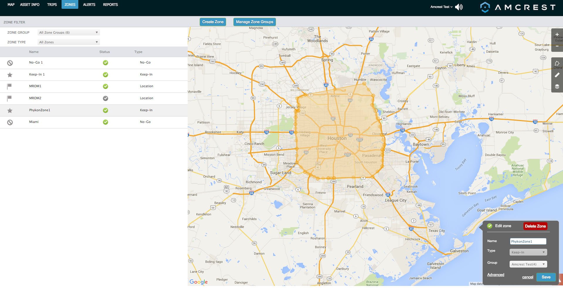Toggle gray status check for MROM2
Screen dimensions: 563x288
[x=106, y=98]
